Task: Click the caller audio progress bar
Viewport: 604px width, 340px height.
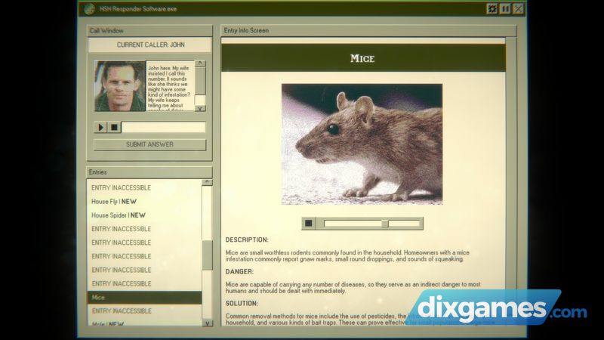Action: [x=163, y=127]
